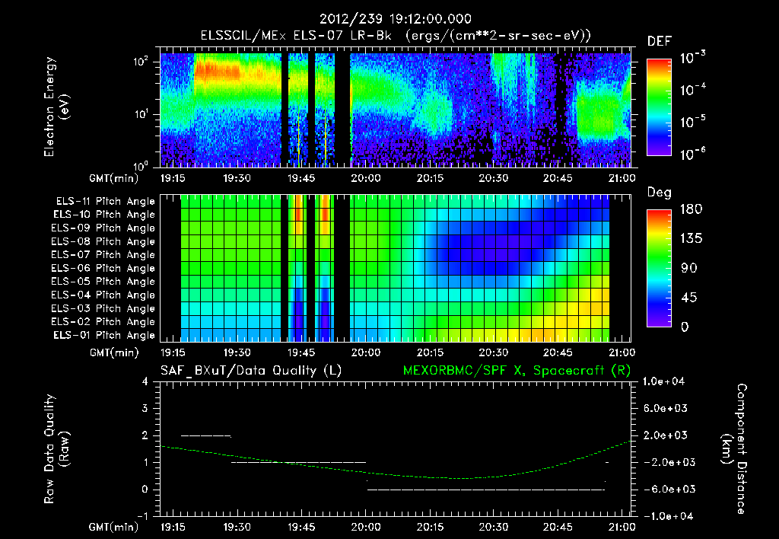Click the 10^-5 tick on DEF scale
Image resolution: width=779 pixels, height=539 pixels.
click(692, 122)
